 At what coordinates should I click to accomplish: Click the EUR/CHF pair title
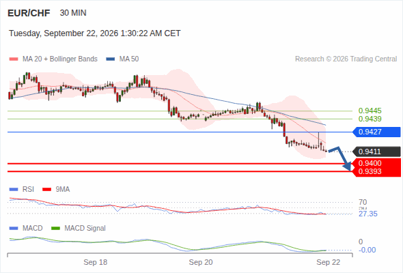pyautogui.click(x=29, y=13)
